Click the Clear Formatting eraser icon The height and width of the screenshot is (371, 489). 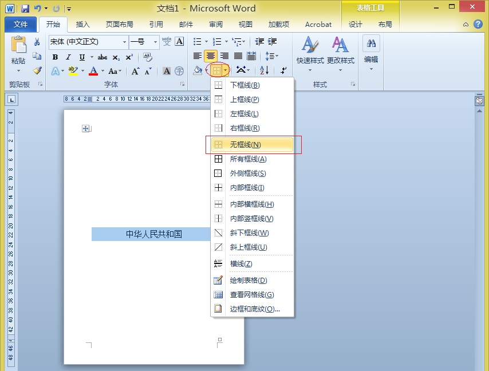(148, 57)
